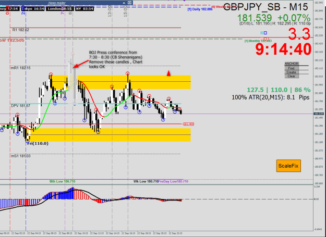The height and width of the screenshot is (237, 326).
Task: Select the BOJ Press conference text note
Action: [x=116, y=59]
